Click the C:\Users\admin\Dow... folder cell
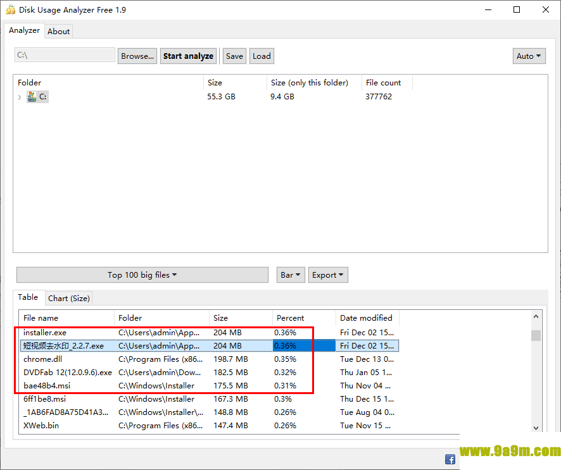 tap(160, 372)
